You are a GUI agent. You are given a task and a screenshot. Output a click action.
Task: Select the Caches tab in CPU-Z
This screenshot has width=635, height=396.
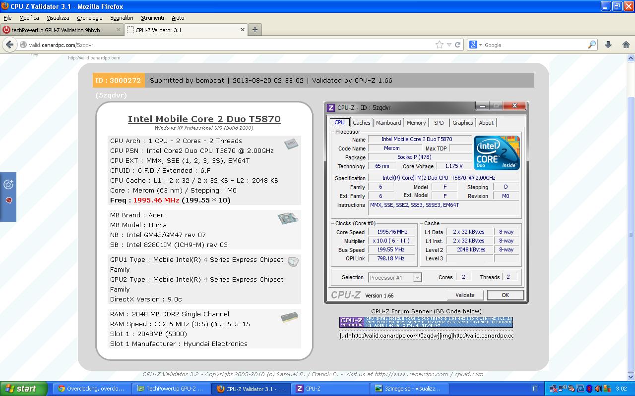coord(361,123)
